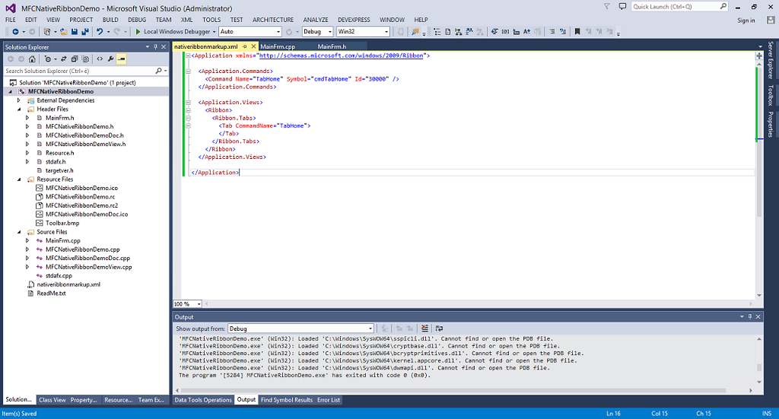Viewport: 779px width, 419px height.
Task: Click Clear All icon in Output panel
Action: pos(424,329)
